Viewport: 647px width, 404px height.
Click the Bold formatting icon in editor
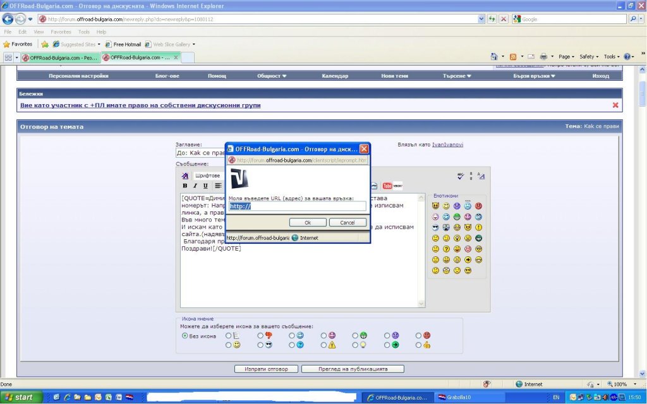point(185,186)
